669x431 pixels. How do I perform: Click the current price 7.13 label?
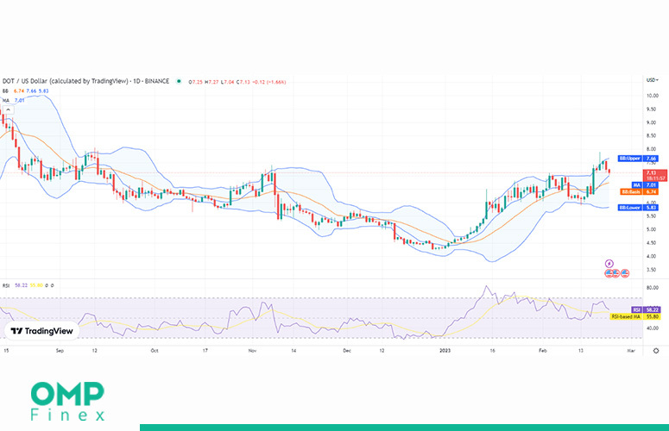[655, 176]
